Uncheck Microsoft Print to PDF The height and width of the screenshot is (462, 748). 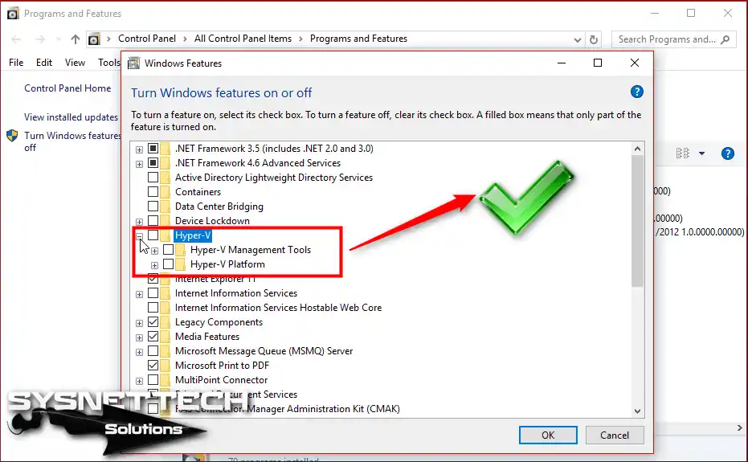tap(153, 366)
